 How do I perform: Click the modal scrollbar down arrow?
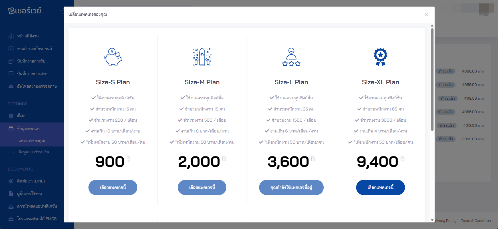(432, 220)
